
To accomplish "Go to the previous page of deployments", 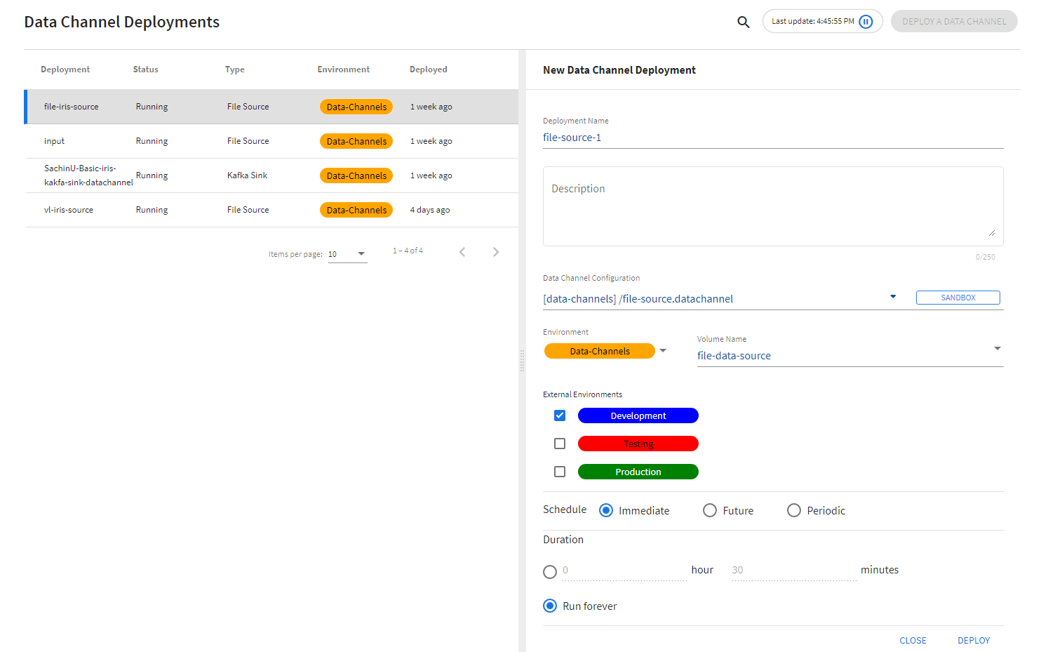I will click(x=462, y=252).
